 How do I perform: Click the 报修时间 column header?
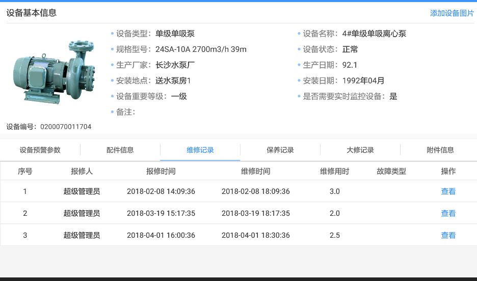coord(161,172)
